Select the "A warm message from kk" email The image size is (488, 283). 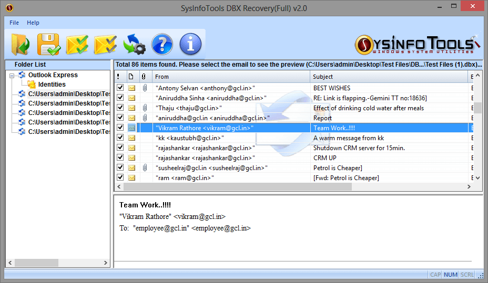[x=349, y=138]
